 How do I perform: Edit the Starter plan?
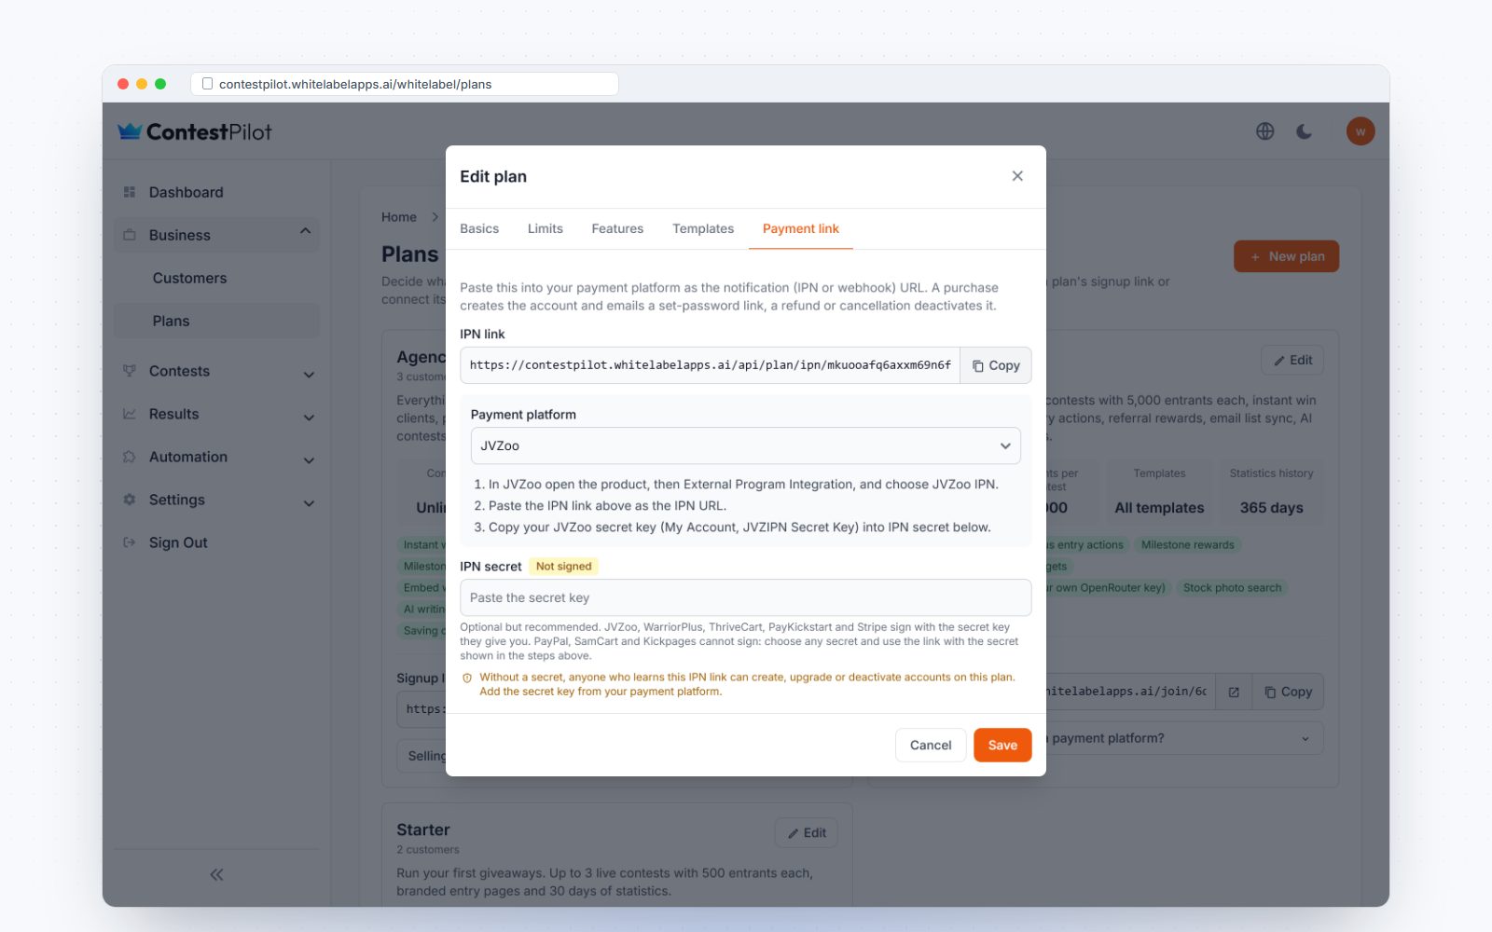pos(807,832)
